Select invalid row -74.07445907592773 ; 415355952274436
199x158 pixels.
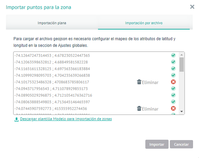(51, 109)
